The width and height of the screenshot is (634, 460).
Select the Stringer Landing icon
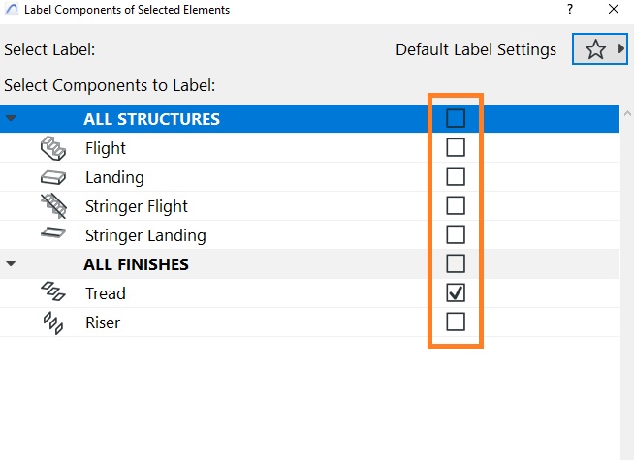pos(53,233)
